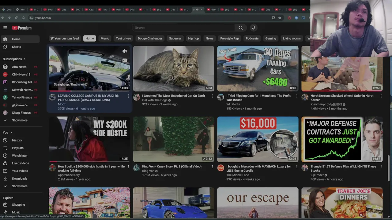
Task: Reload the page with the refresh icon
Action: [x=16, y=18]
